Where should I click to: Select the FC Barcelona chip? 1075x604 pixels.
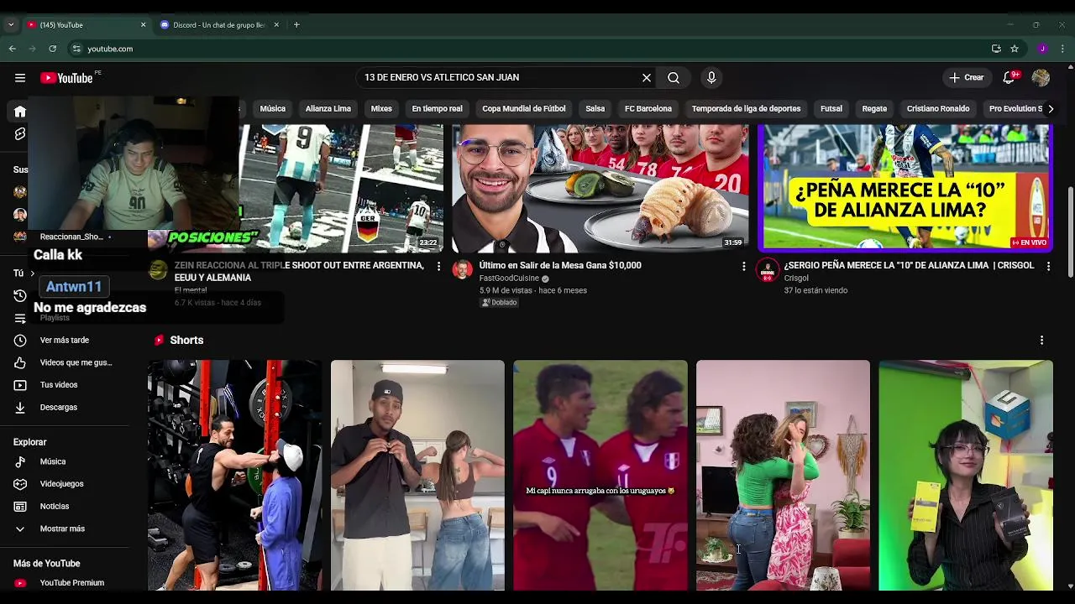(648, 109)
